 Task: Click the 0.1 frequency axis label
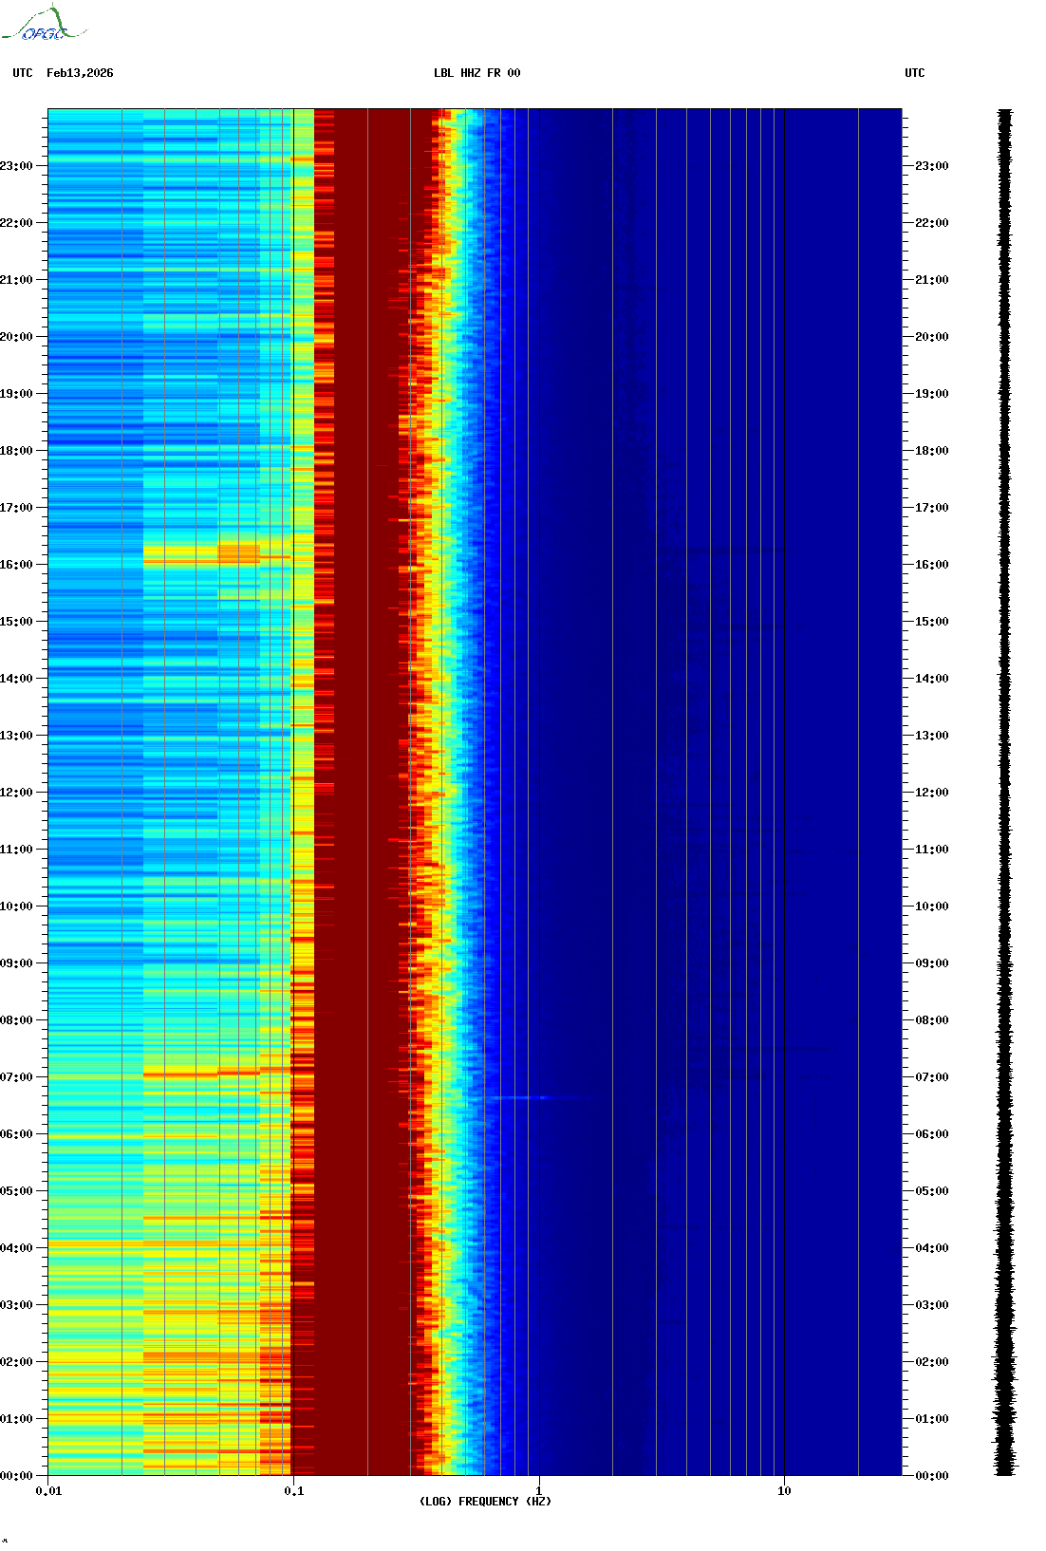click(x=294, y=1491)
